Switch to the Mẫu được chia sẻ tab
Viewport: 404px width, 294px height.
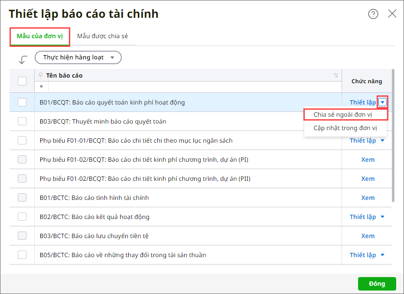point(102,36)
